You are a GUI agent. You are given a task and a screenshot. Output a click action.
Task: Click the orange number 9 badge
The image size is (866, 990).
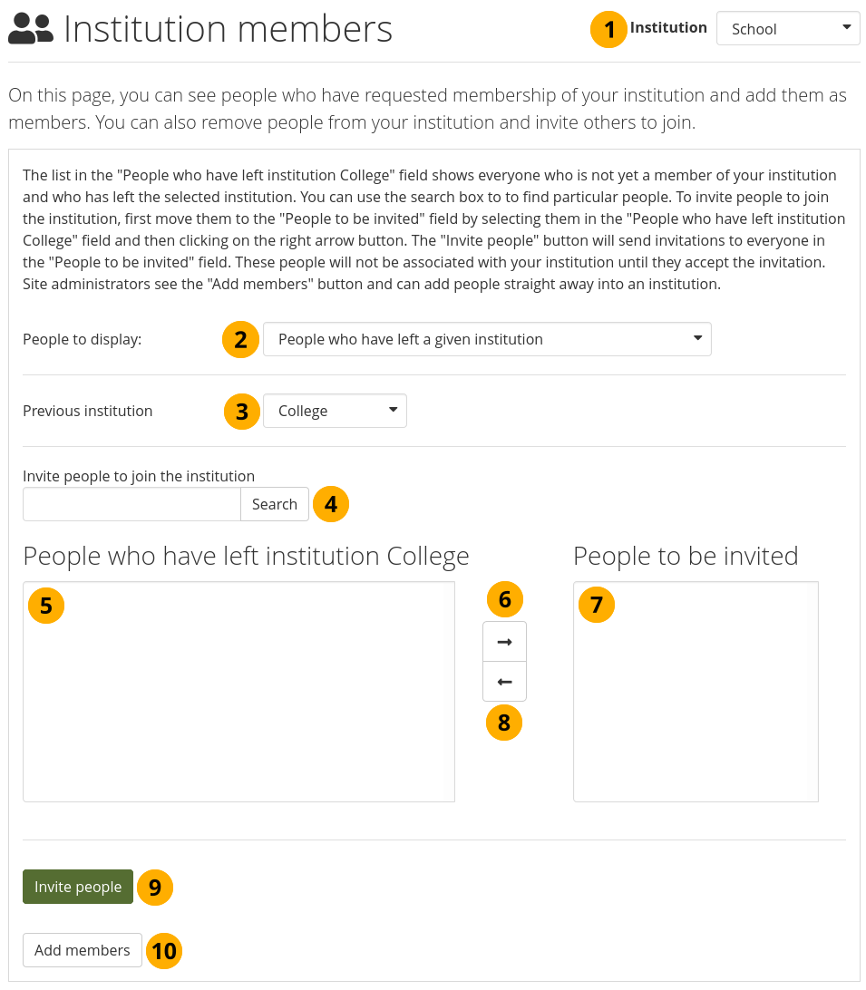[x=155, y=888]
